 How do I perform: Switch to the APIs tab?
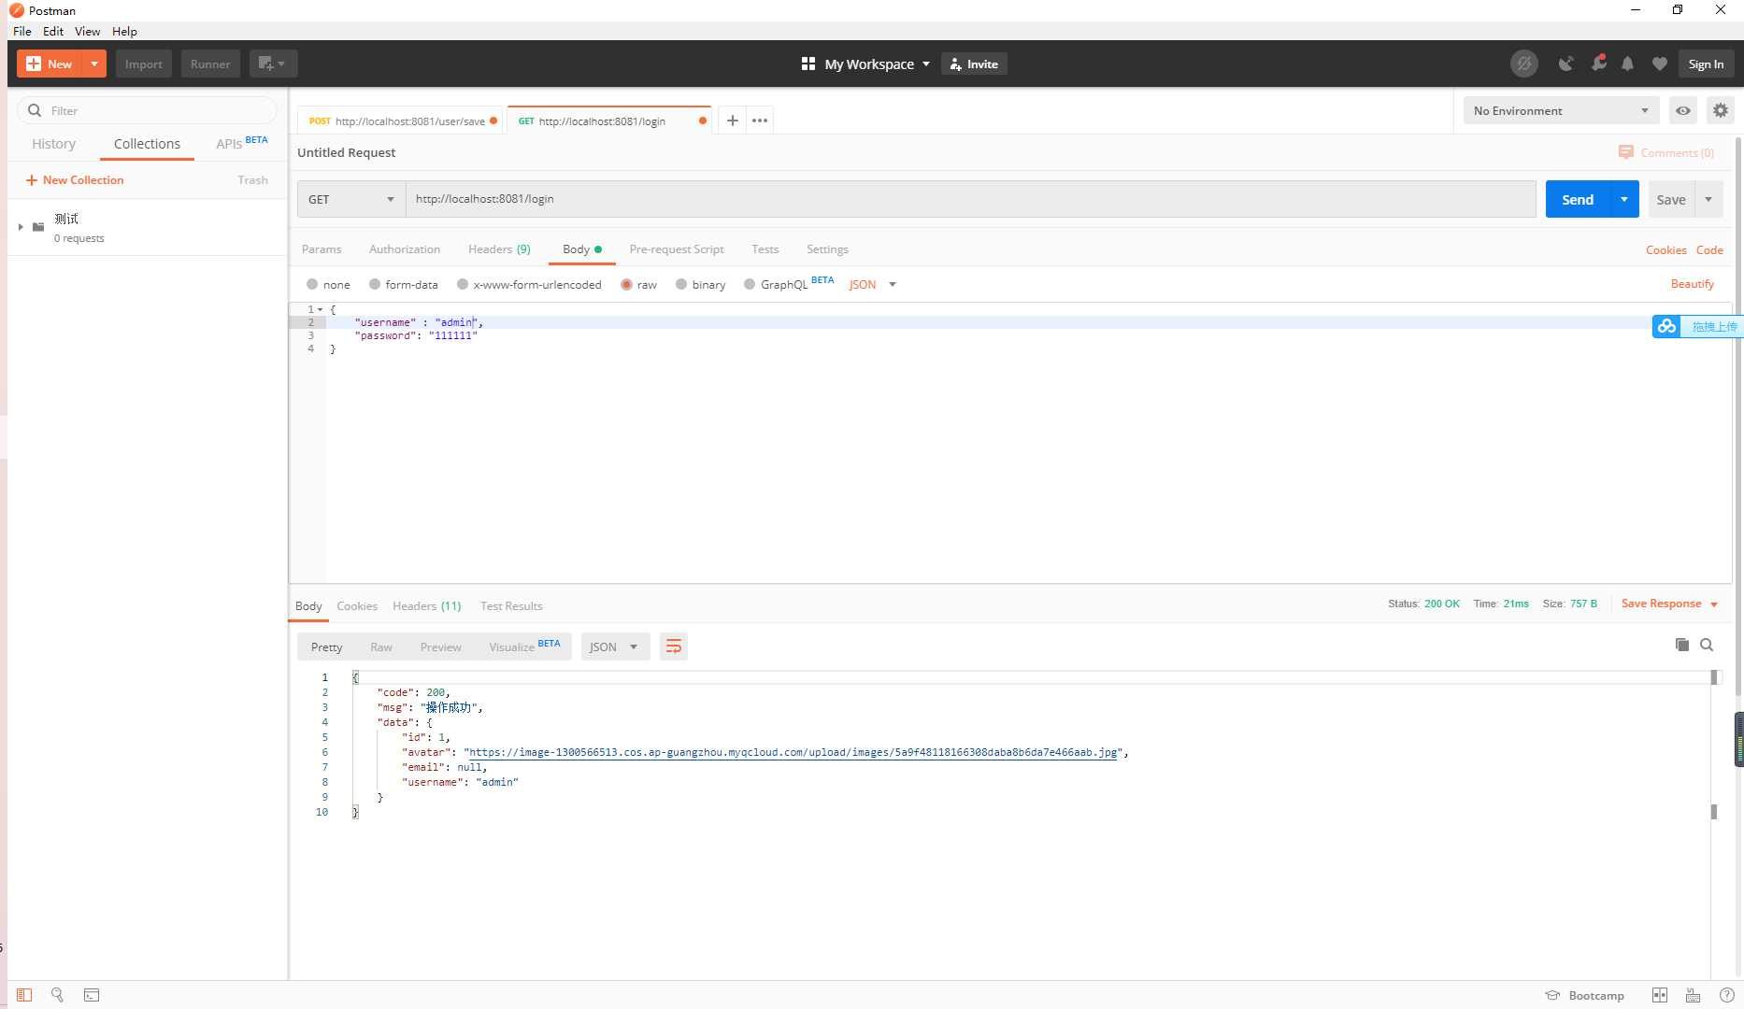241,144
